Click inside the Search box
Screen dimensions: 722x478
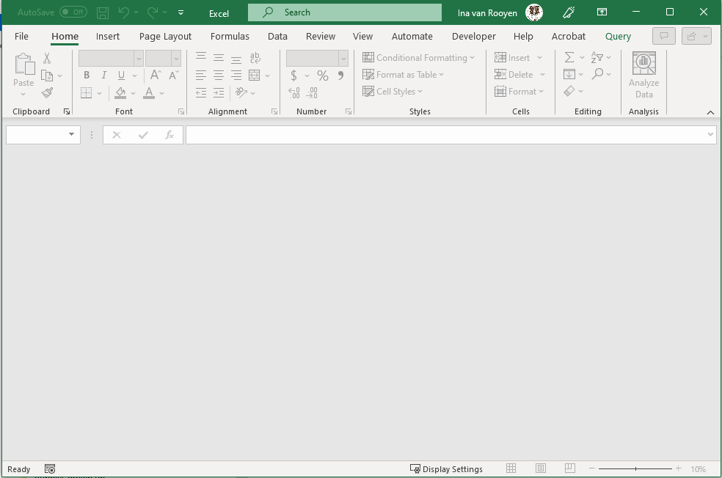tap(345, 12)
